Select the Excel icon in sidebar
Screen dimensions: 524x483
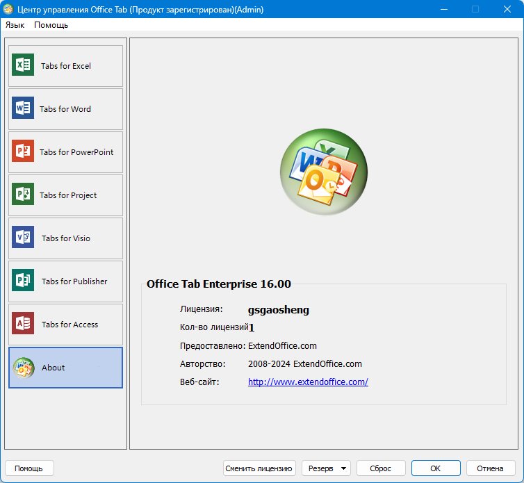(23, 65)
